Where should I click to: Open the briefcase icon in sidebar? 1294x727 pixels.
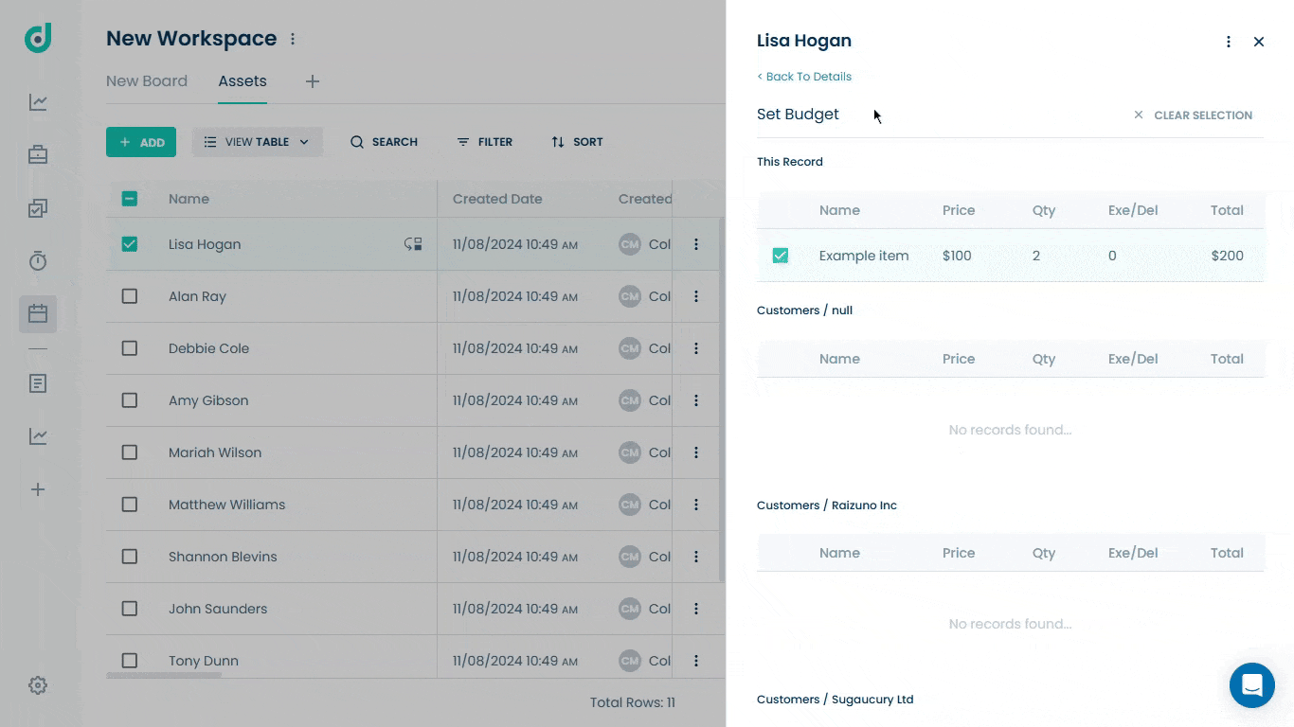tap(38, 154)
